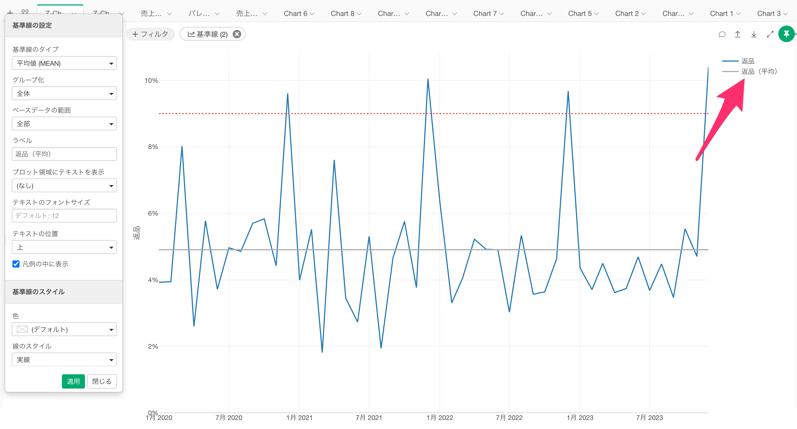797x429 pixels.
Task: Click the green pin icon
Action: click(x=786, y=34)
